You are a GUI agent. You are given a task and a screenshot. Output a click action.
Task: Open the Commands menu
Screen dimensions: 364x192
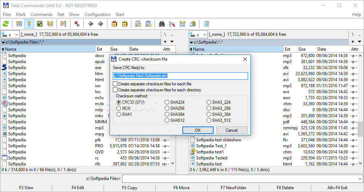tap(42, 15)
